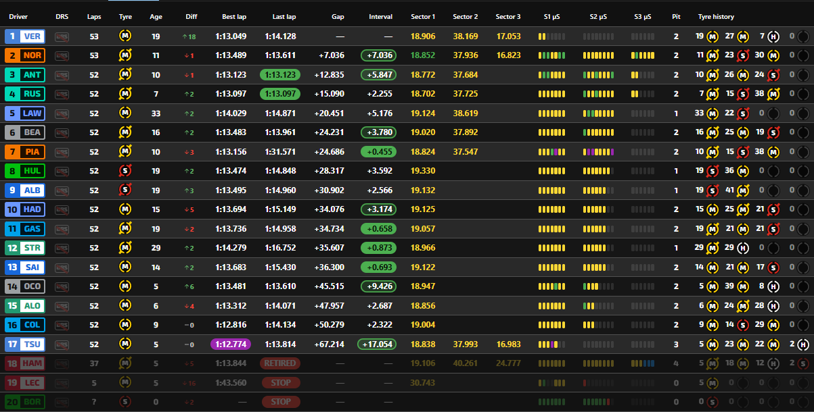Open the PIA driver badge
Viewport: 814px width, 412px height.
coord(25,152)
